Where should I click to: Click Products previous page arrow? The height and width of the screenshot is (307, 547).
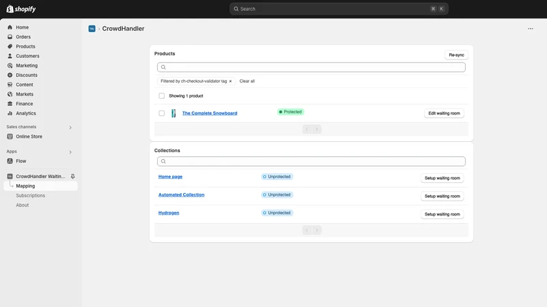click(x=307, y=129)
